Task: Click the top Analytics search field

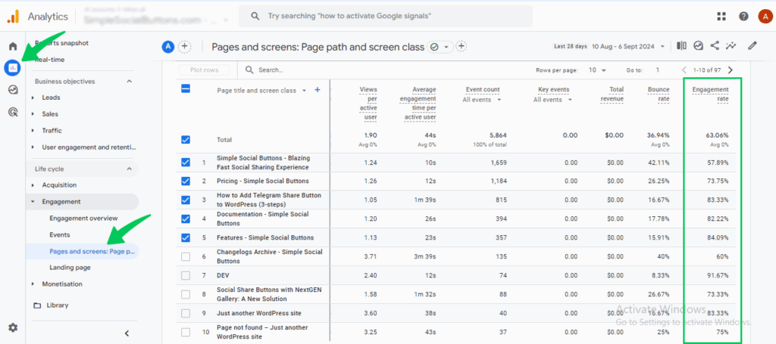Action: pyautogui.click(x=386, y=17)
